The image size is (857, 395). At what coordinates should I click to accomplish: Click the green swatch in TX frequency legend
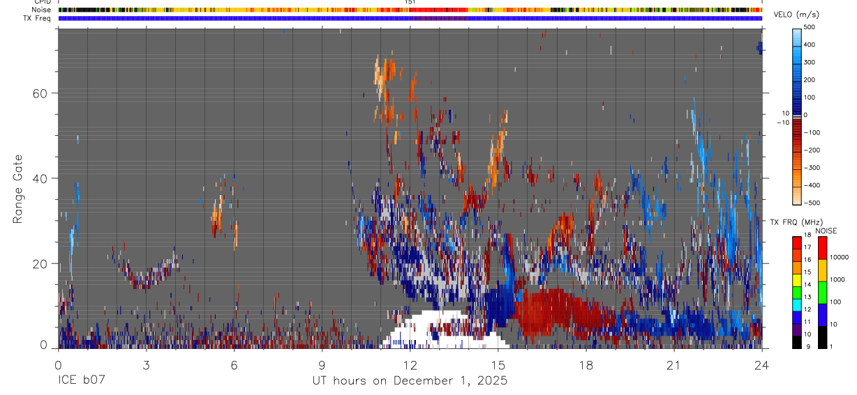[797, 291]
